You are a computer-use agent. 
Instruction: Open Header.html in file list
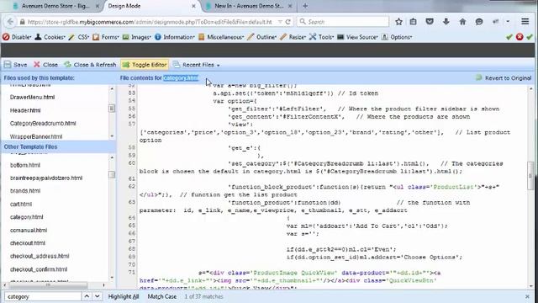point(25,110)
